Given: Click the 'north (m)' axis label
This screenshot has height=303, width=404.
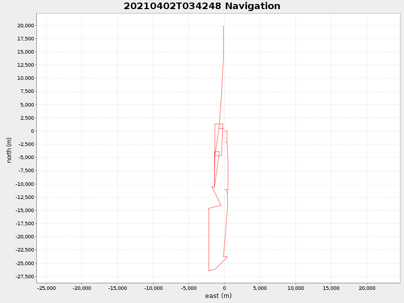Looking at the screenshot, I should point(9,150).
